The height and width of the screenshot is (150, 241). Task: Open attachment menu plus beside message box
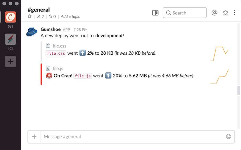[x=34, y=137]
